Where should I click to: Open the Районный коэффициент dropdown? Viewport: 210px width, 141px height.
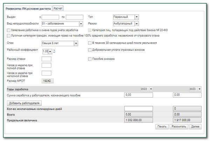(50, 51)
